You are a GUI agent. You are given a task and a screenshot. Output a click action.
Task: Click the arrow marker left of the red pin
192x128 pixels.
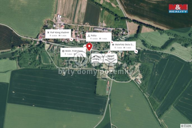pos(85,46)
